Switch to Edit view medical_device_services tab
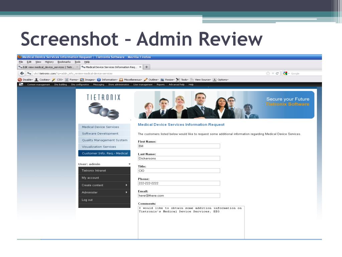This screenshot has width=342, height=257. pyautogui.click(x=48, y=67)
